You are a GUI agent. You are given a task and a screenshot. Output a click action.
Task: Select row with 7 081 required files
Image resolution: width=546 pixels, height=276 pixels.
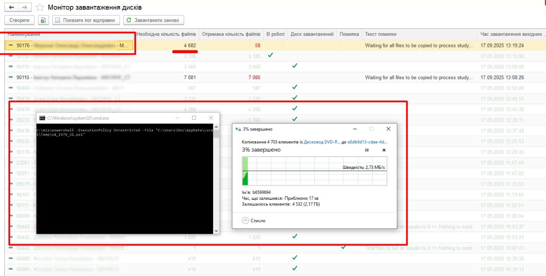point(69,78)
